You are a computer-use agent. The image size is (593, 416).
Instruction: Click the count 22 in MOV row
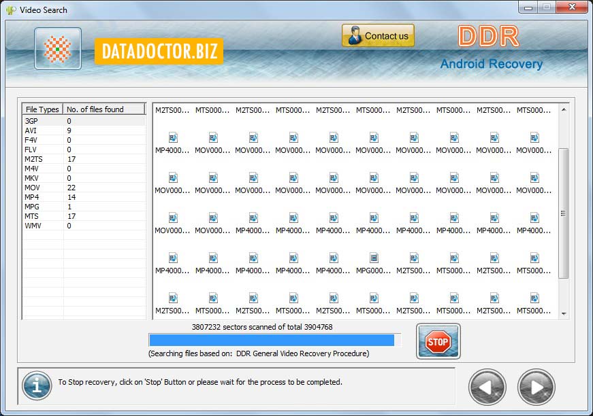point(71,188)
